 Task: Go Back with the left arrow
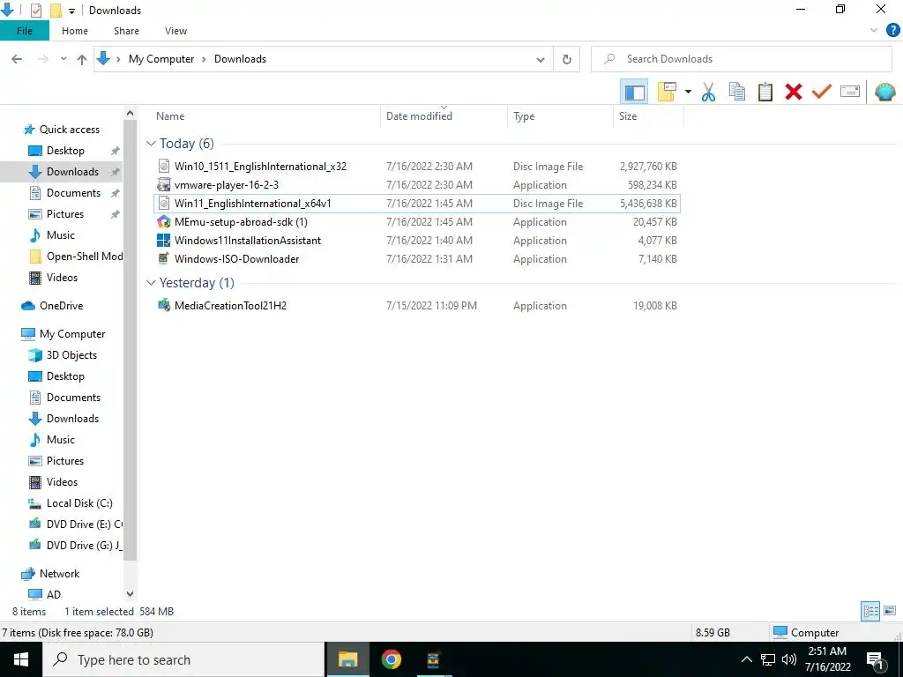click(x=17, y=59)
